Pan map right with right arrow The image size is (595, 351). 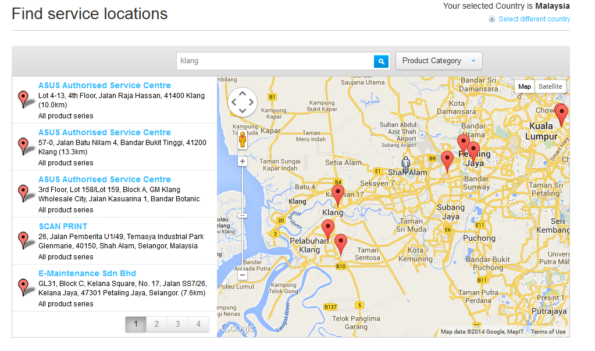251,102
